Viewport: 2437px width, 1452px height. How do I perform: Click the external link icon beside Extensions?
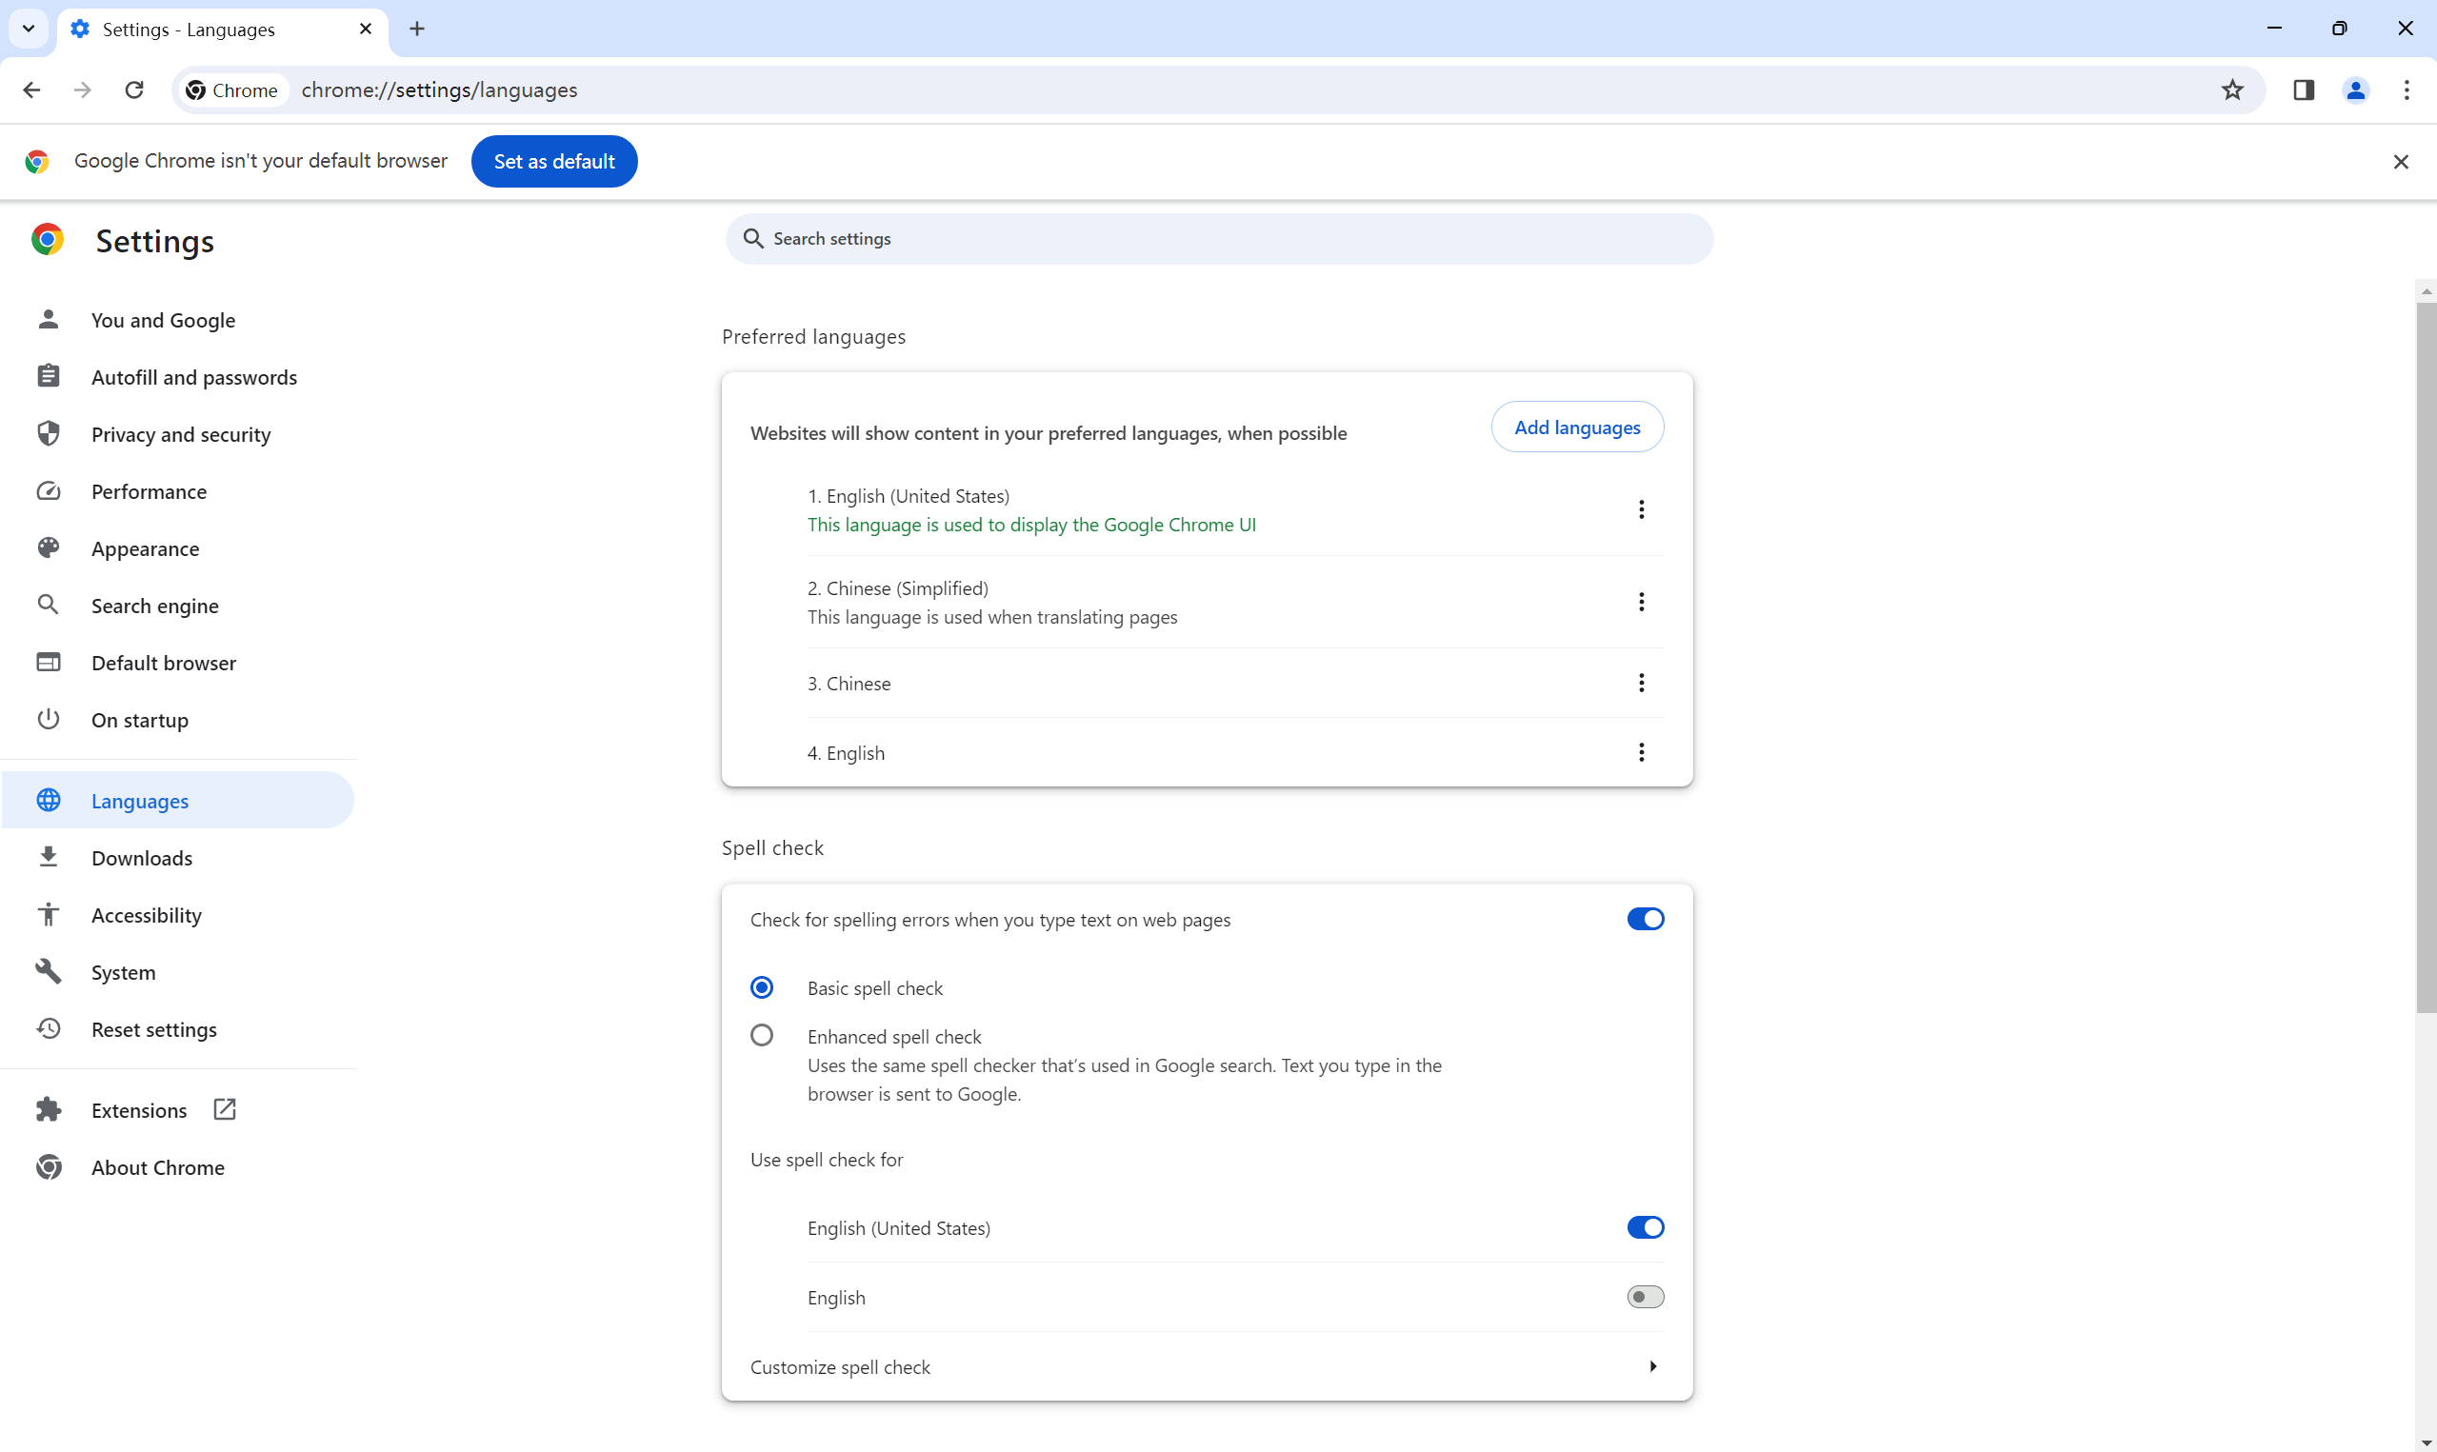[224, 1109]
